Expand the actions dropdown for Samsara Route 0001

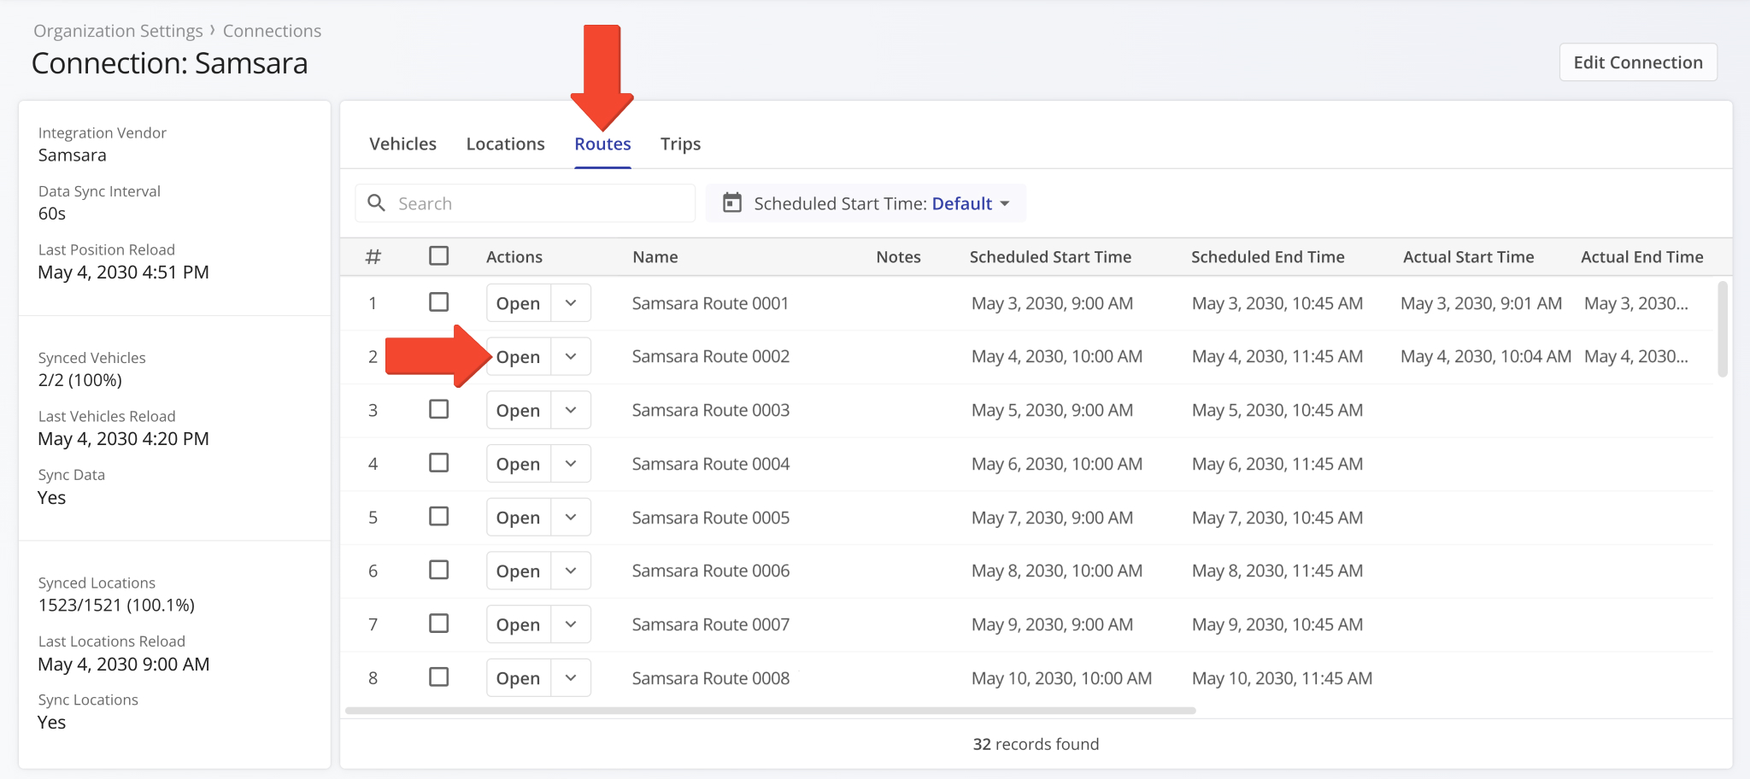tap(571, 302)
